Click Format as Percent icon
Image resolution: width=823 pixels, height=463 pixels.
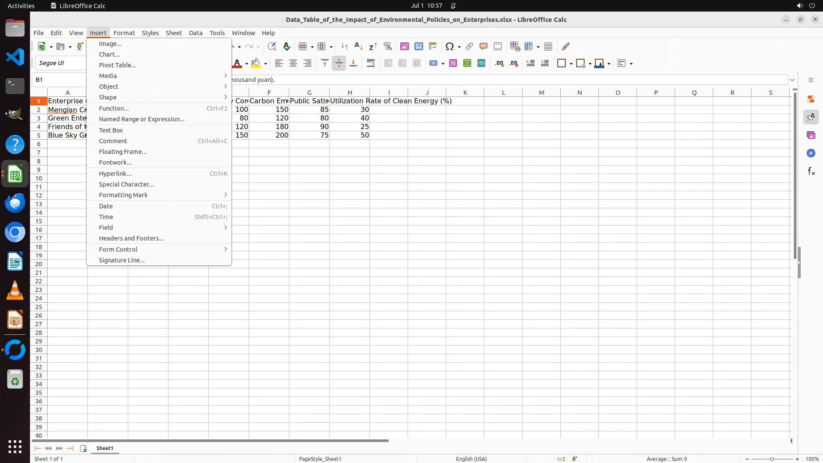tap(453, 63)
